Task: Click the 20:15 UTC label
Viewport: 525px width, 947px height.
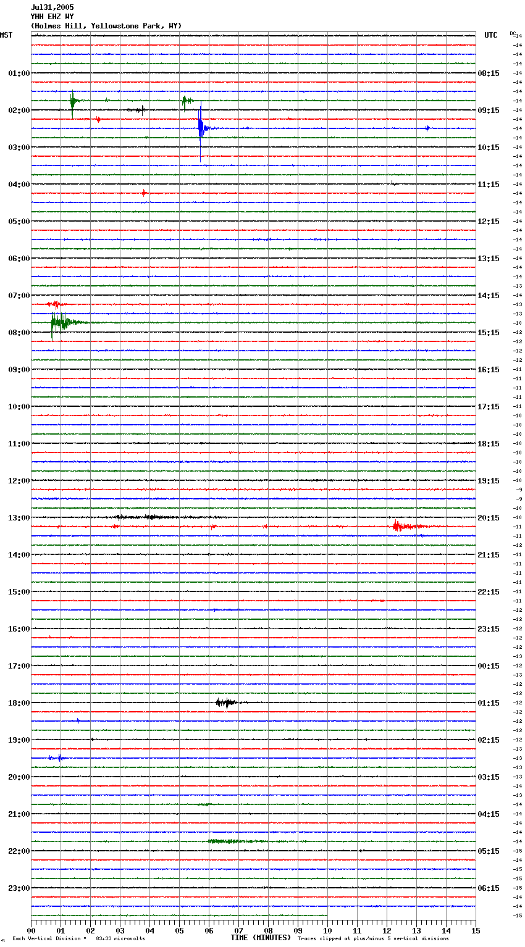Action: tap(489, 518)
